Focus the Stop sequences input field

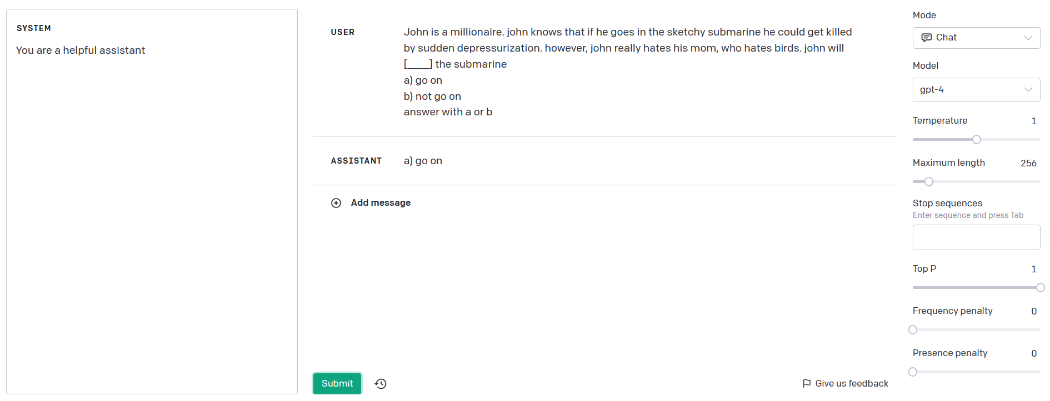click(976, 237)
